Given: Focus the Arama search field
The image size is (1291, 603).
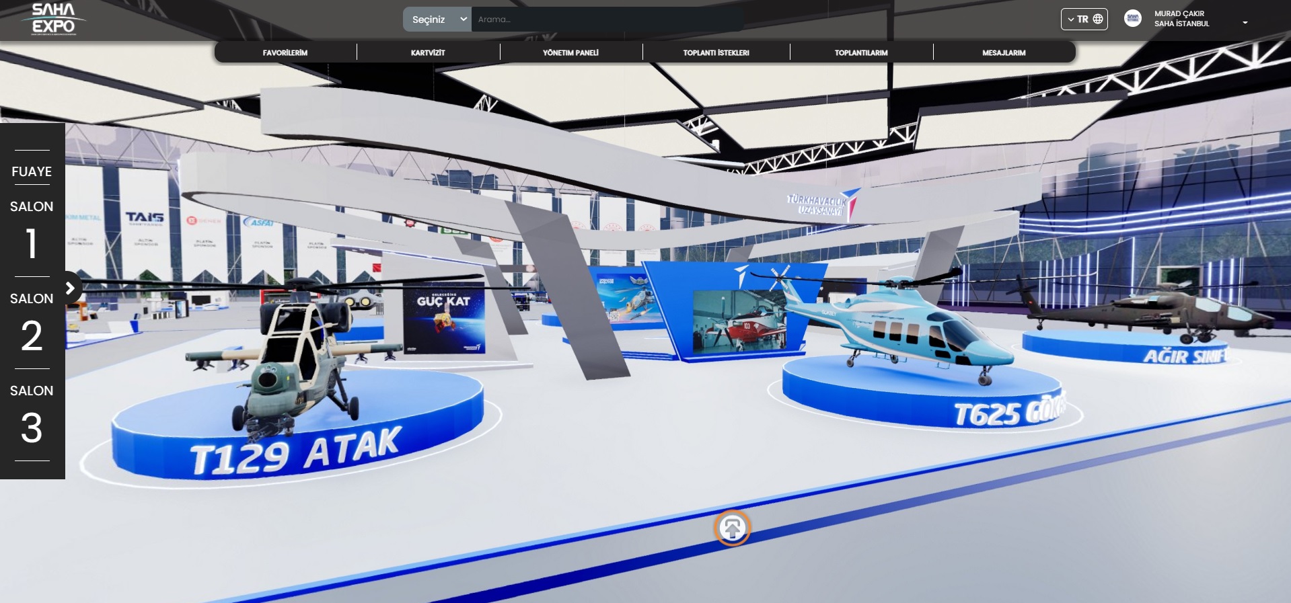Looking at the screenshot, I should tap(607, 19).
